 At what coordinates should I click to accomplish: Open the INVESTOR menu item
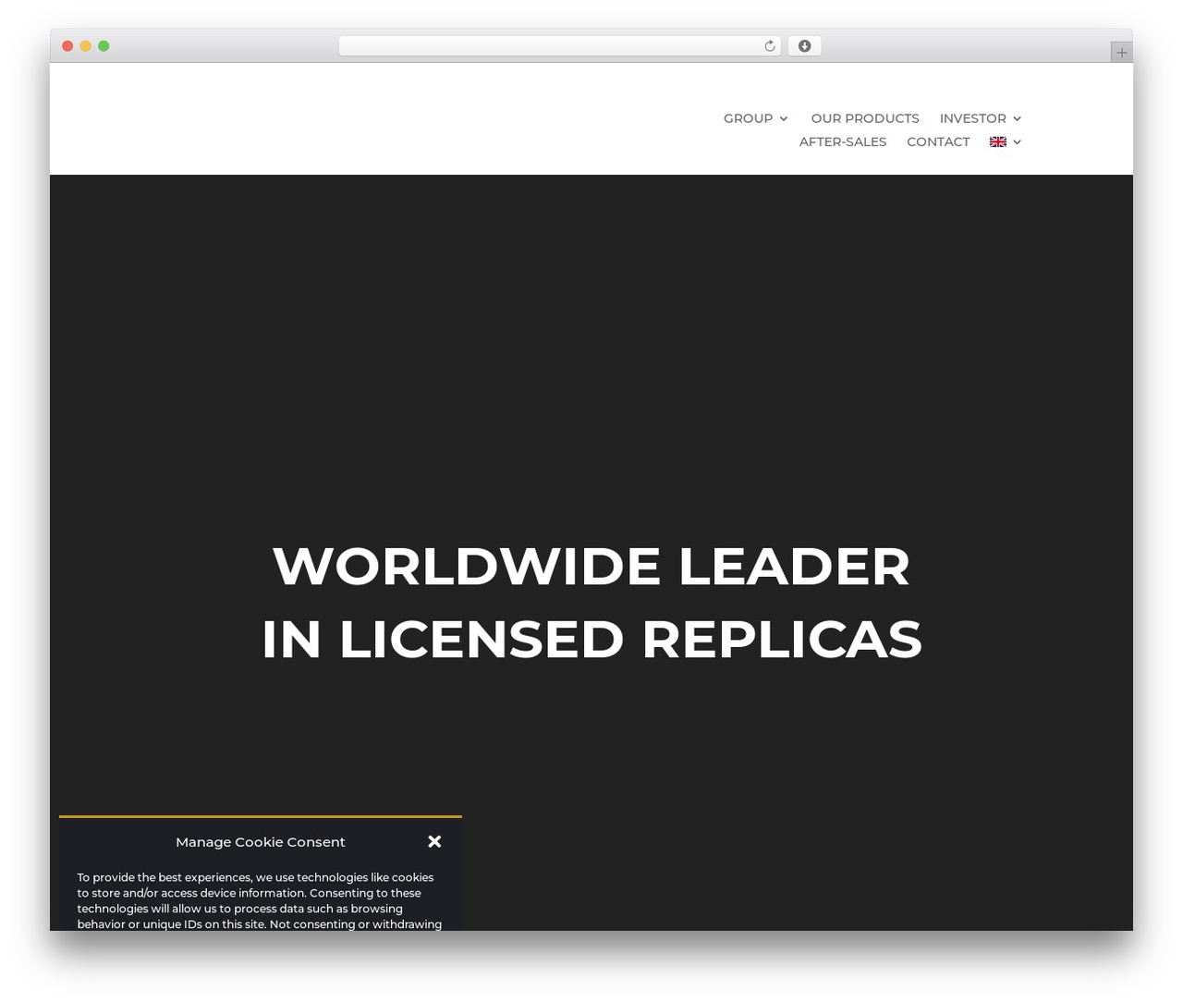(972, 118)
